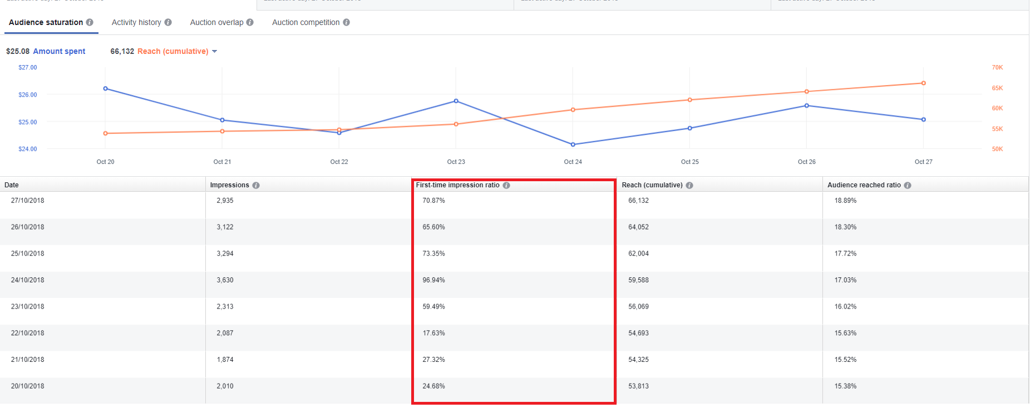This screenshot has height=408, width=1035.
Task: Open the Auction overlap tab
Action: tap(216, 22)
